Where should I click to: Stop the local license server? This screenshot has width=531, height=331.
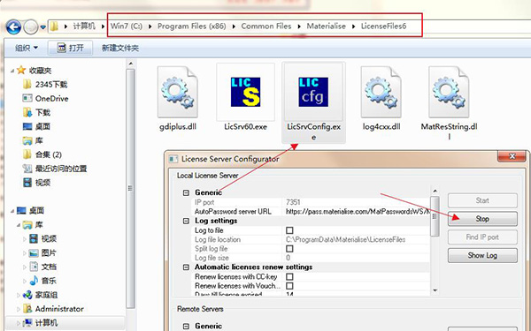coord(482,219)
